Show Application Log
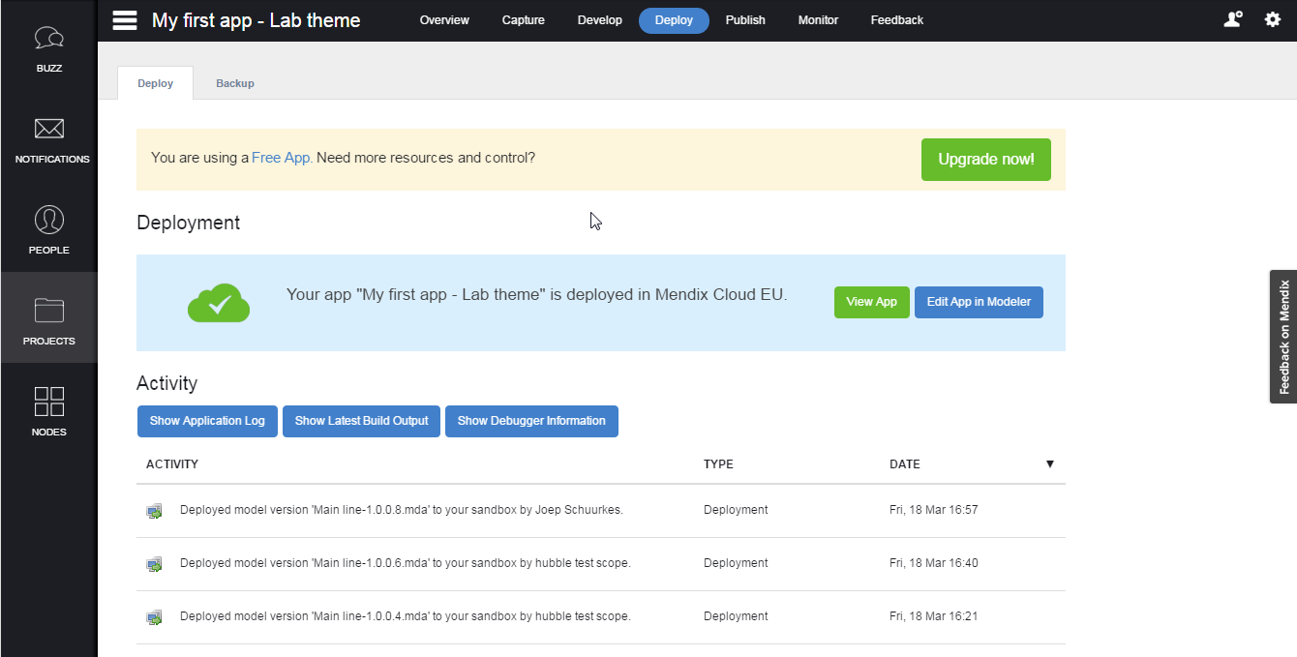The image size is (1297, 657). (207, 421)
